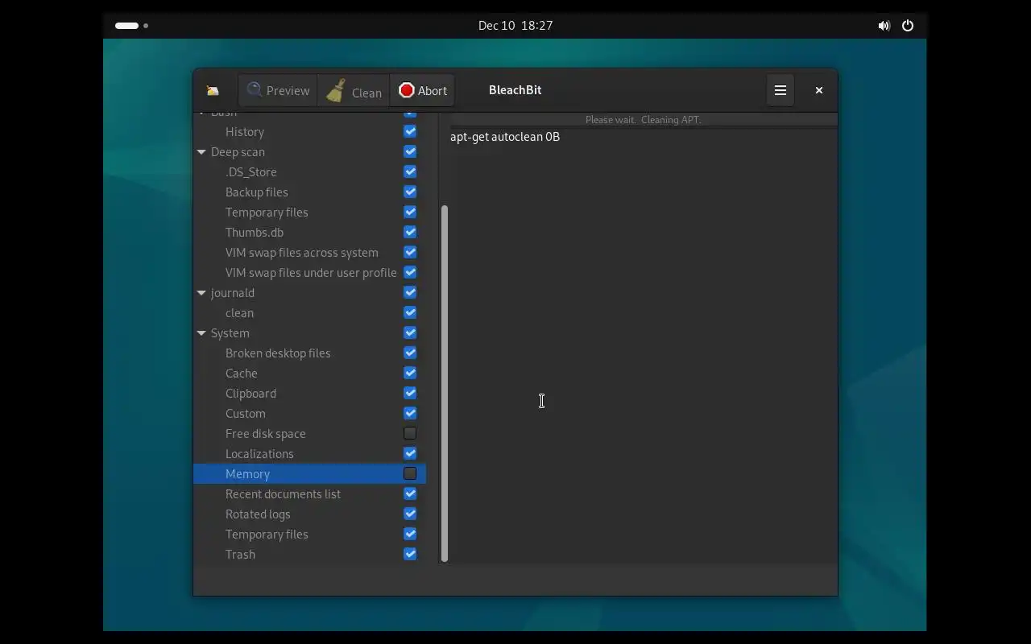Select the System tree row
This screenshot has height=644, width=1031.
coord(309,332)
